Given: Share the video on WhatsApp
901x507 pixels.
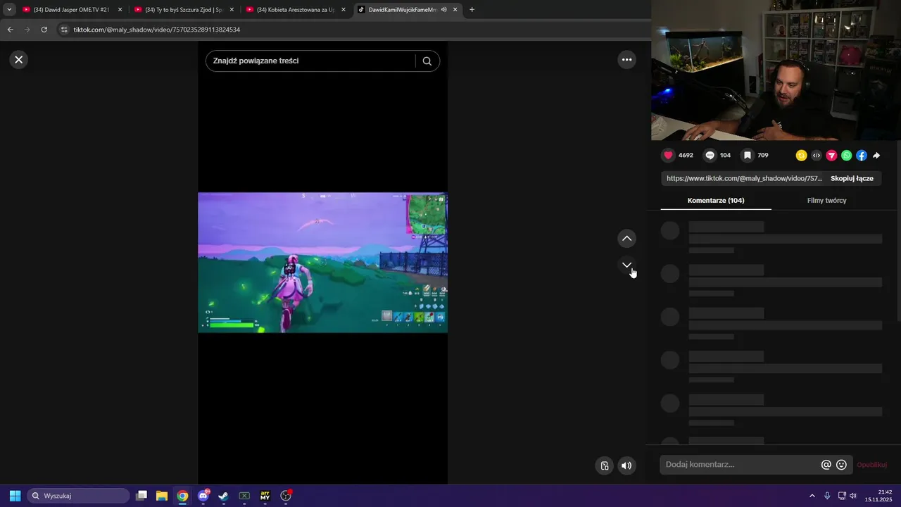Looking at the screenshot, I should (847, 156).
